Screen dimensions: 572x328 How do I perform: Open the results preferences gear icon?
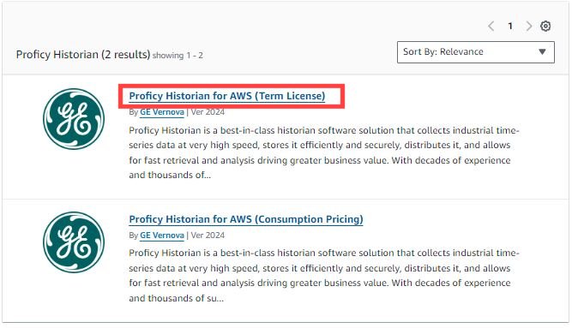coord(545,26)
